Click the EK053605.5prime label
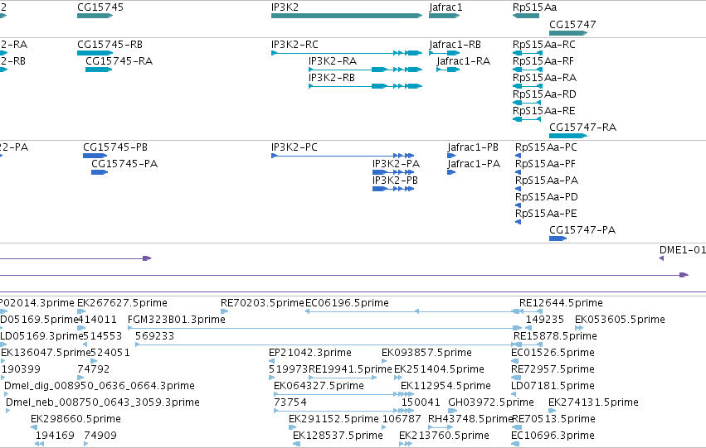 pyautogui.click(x=620, y=320)
